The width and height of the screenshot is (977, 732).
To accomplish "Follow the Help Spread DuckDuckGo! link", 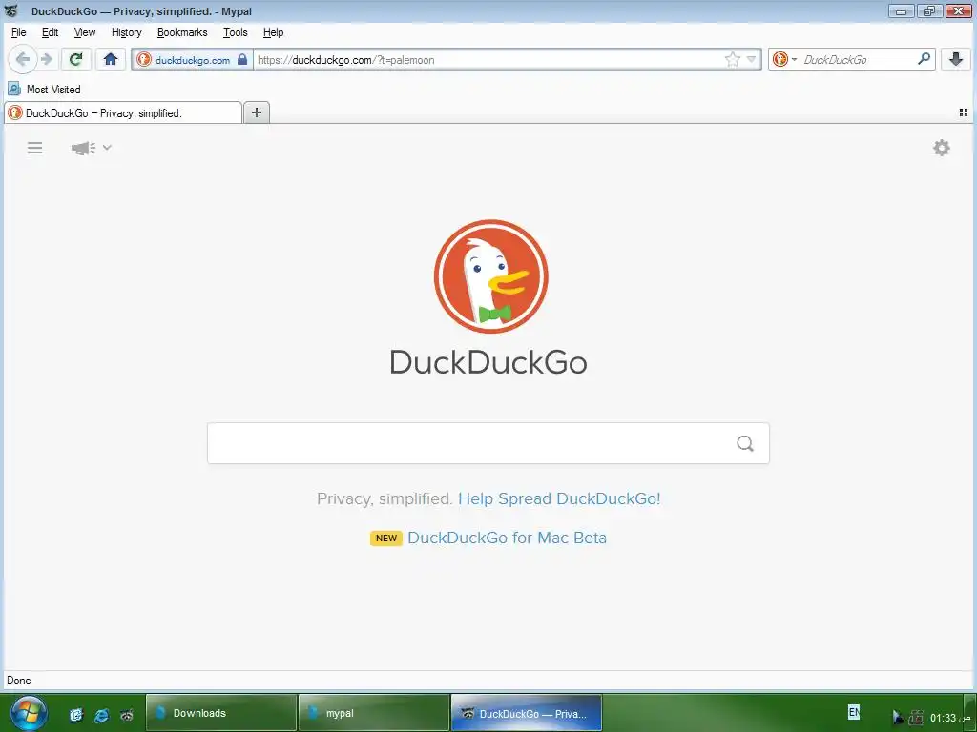I will tap(559, 498).
